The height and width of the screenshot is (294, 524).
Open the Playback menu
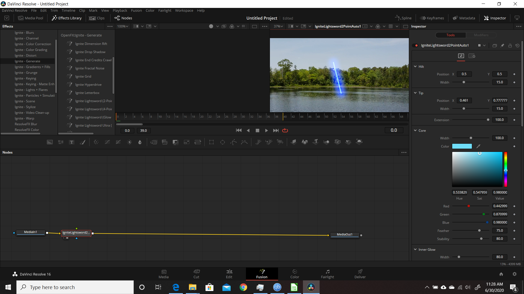pos(120,10)
